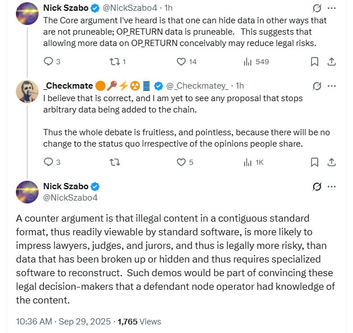Like _Checkmate's tweet with 5 likes
The height and width of the screenshot is (333, 353).
[182, 162]
